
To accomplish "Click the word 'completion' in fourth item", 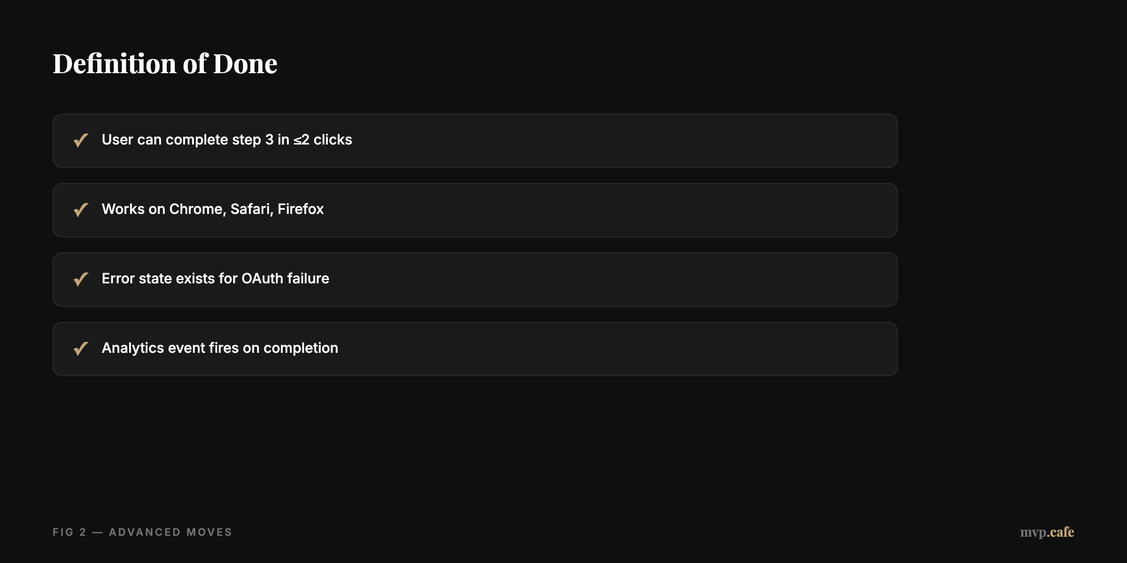I will (301, 348).
